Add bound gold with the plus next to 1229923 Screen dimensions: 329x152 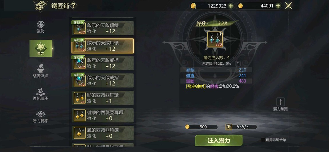click(231, 6)
